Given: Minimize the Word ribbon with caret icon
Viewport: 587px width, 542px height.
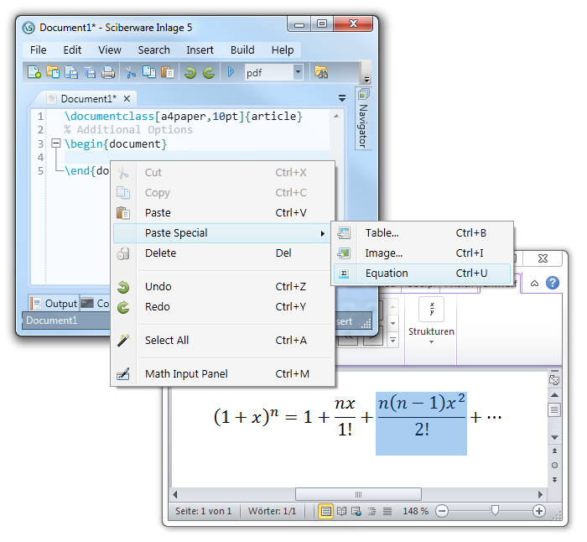Looking at the screenshot, I should coord(535,284).
